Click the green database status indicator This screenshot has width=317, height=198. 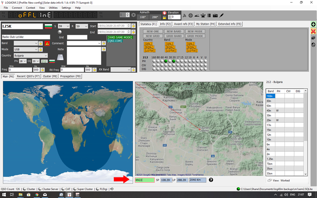238,189
